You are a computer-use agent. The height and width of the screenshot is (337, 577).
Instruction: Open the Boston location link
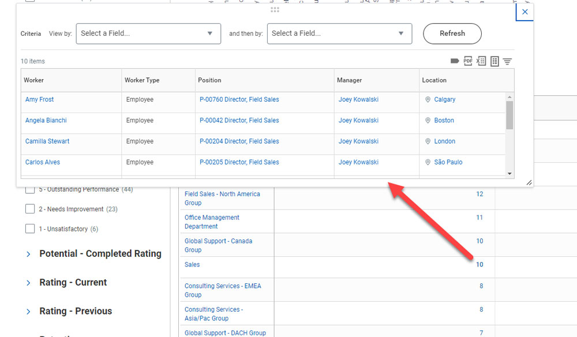click(444, 120)
